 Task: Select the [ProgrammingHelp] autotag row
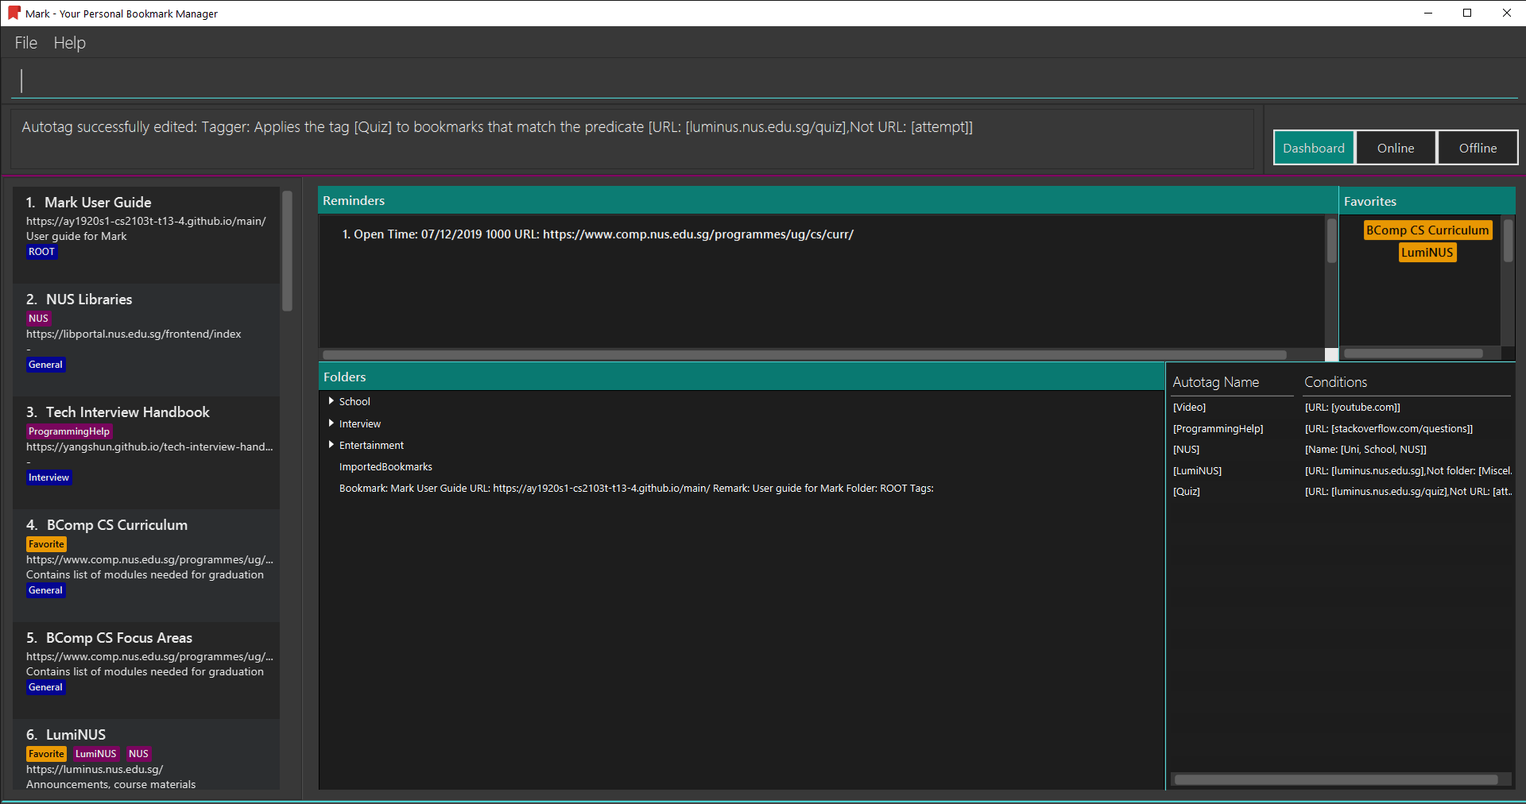coord(1341,428)
